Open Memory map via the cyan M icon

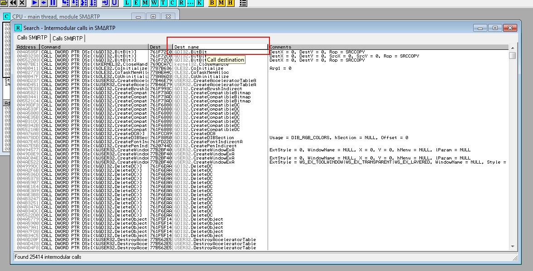pyautogui.click(x=145, y=3)
